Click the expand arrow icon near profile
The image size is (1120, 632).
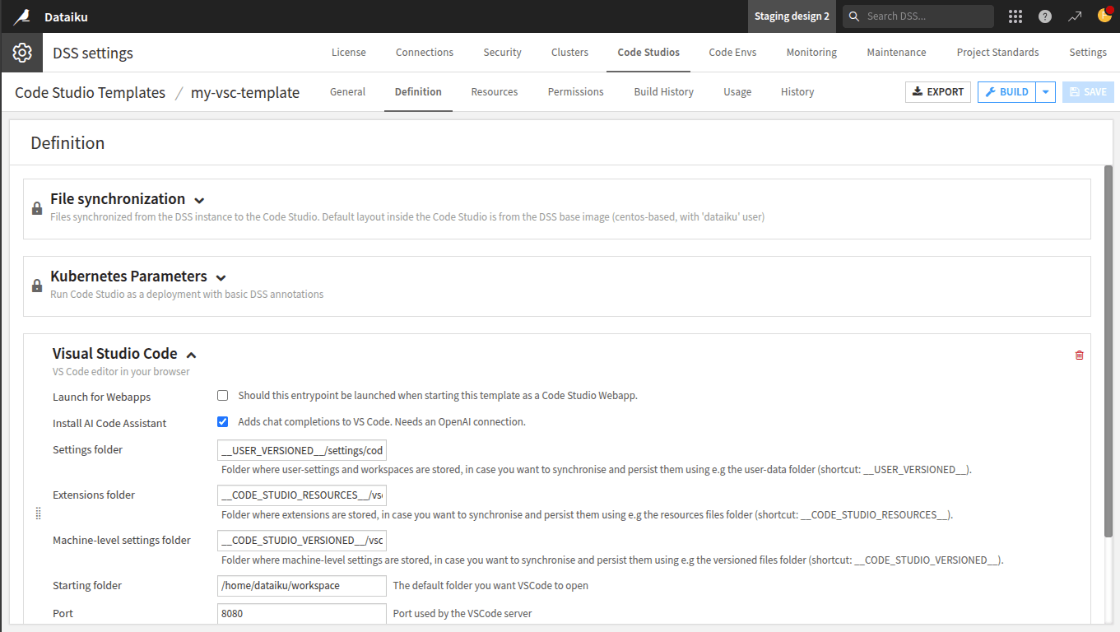click(1075, 16)
